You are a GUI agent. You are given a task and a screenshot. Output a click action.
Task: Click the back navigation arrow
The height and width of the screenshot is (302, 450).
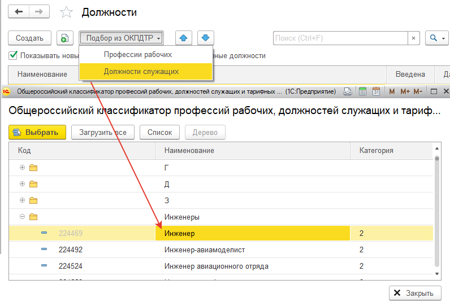coord(19,12)
